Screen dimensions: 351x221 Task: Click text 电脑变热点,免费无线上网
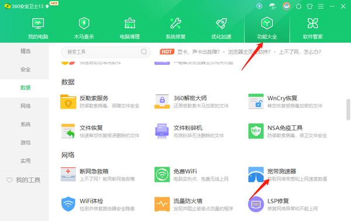201,179
